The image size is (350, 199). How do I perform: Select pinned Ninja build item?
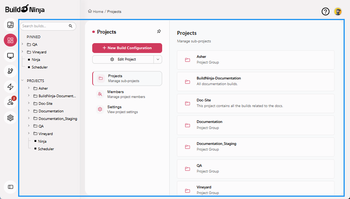click(x=36, y=60)
